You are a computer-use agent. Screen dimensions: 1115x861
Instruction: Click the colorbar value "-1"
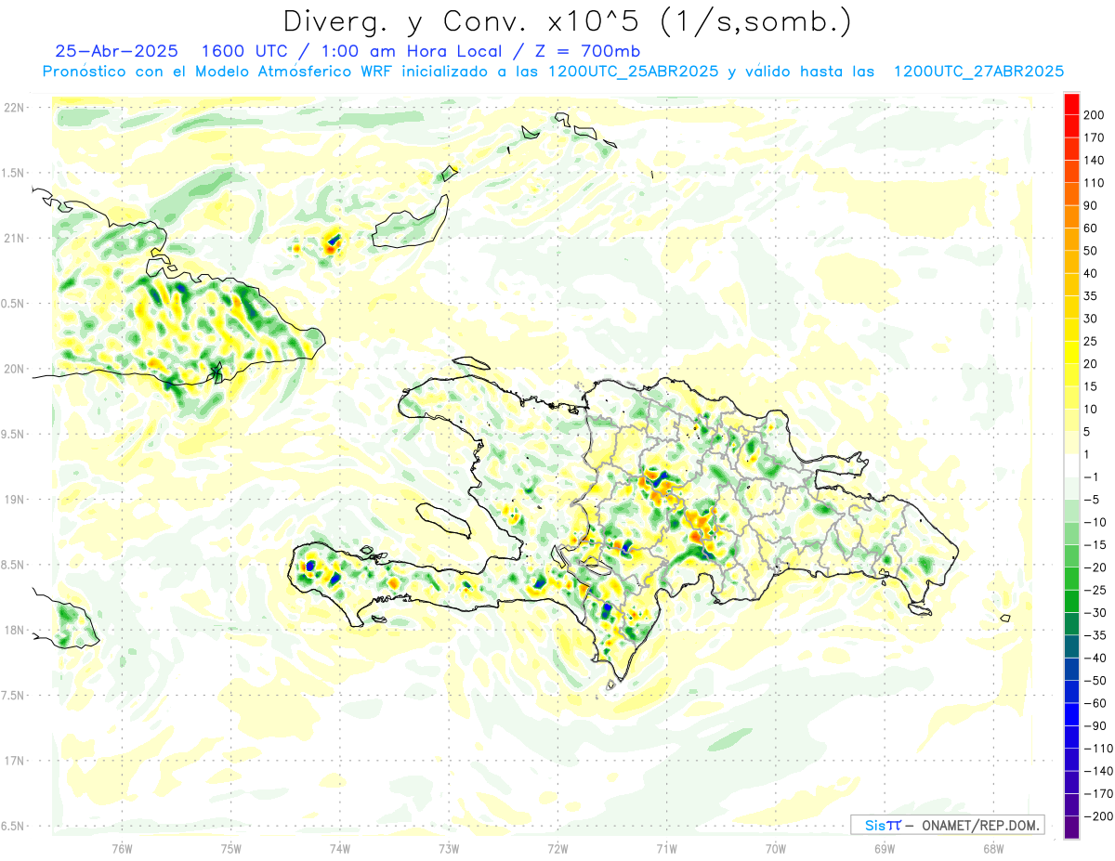1091,476
